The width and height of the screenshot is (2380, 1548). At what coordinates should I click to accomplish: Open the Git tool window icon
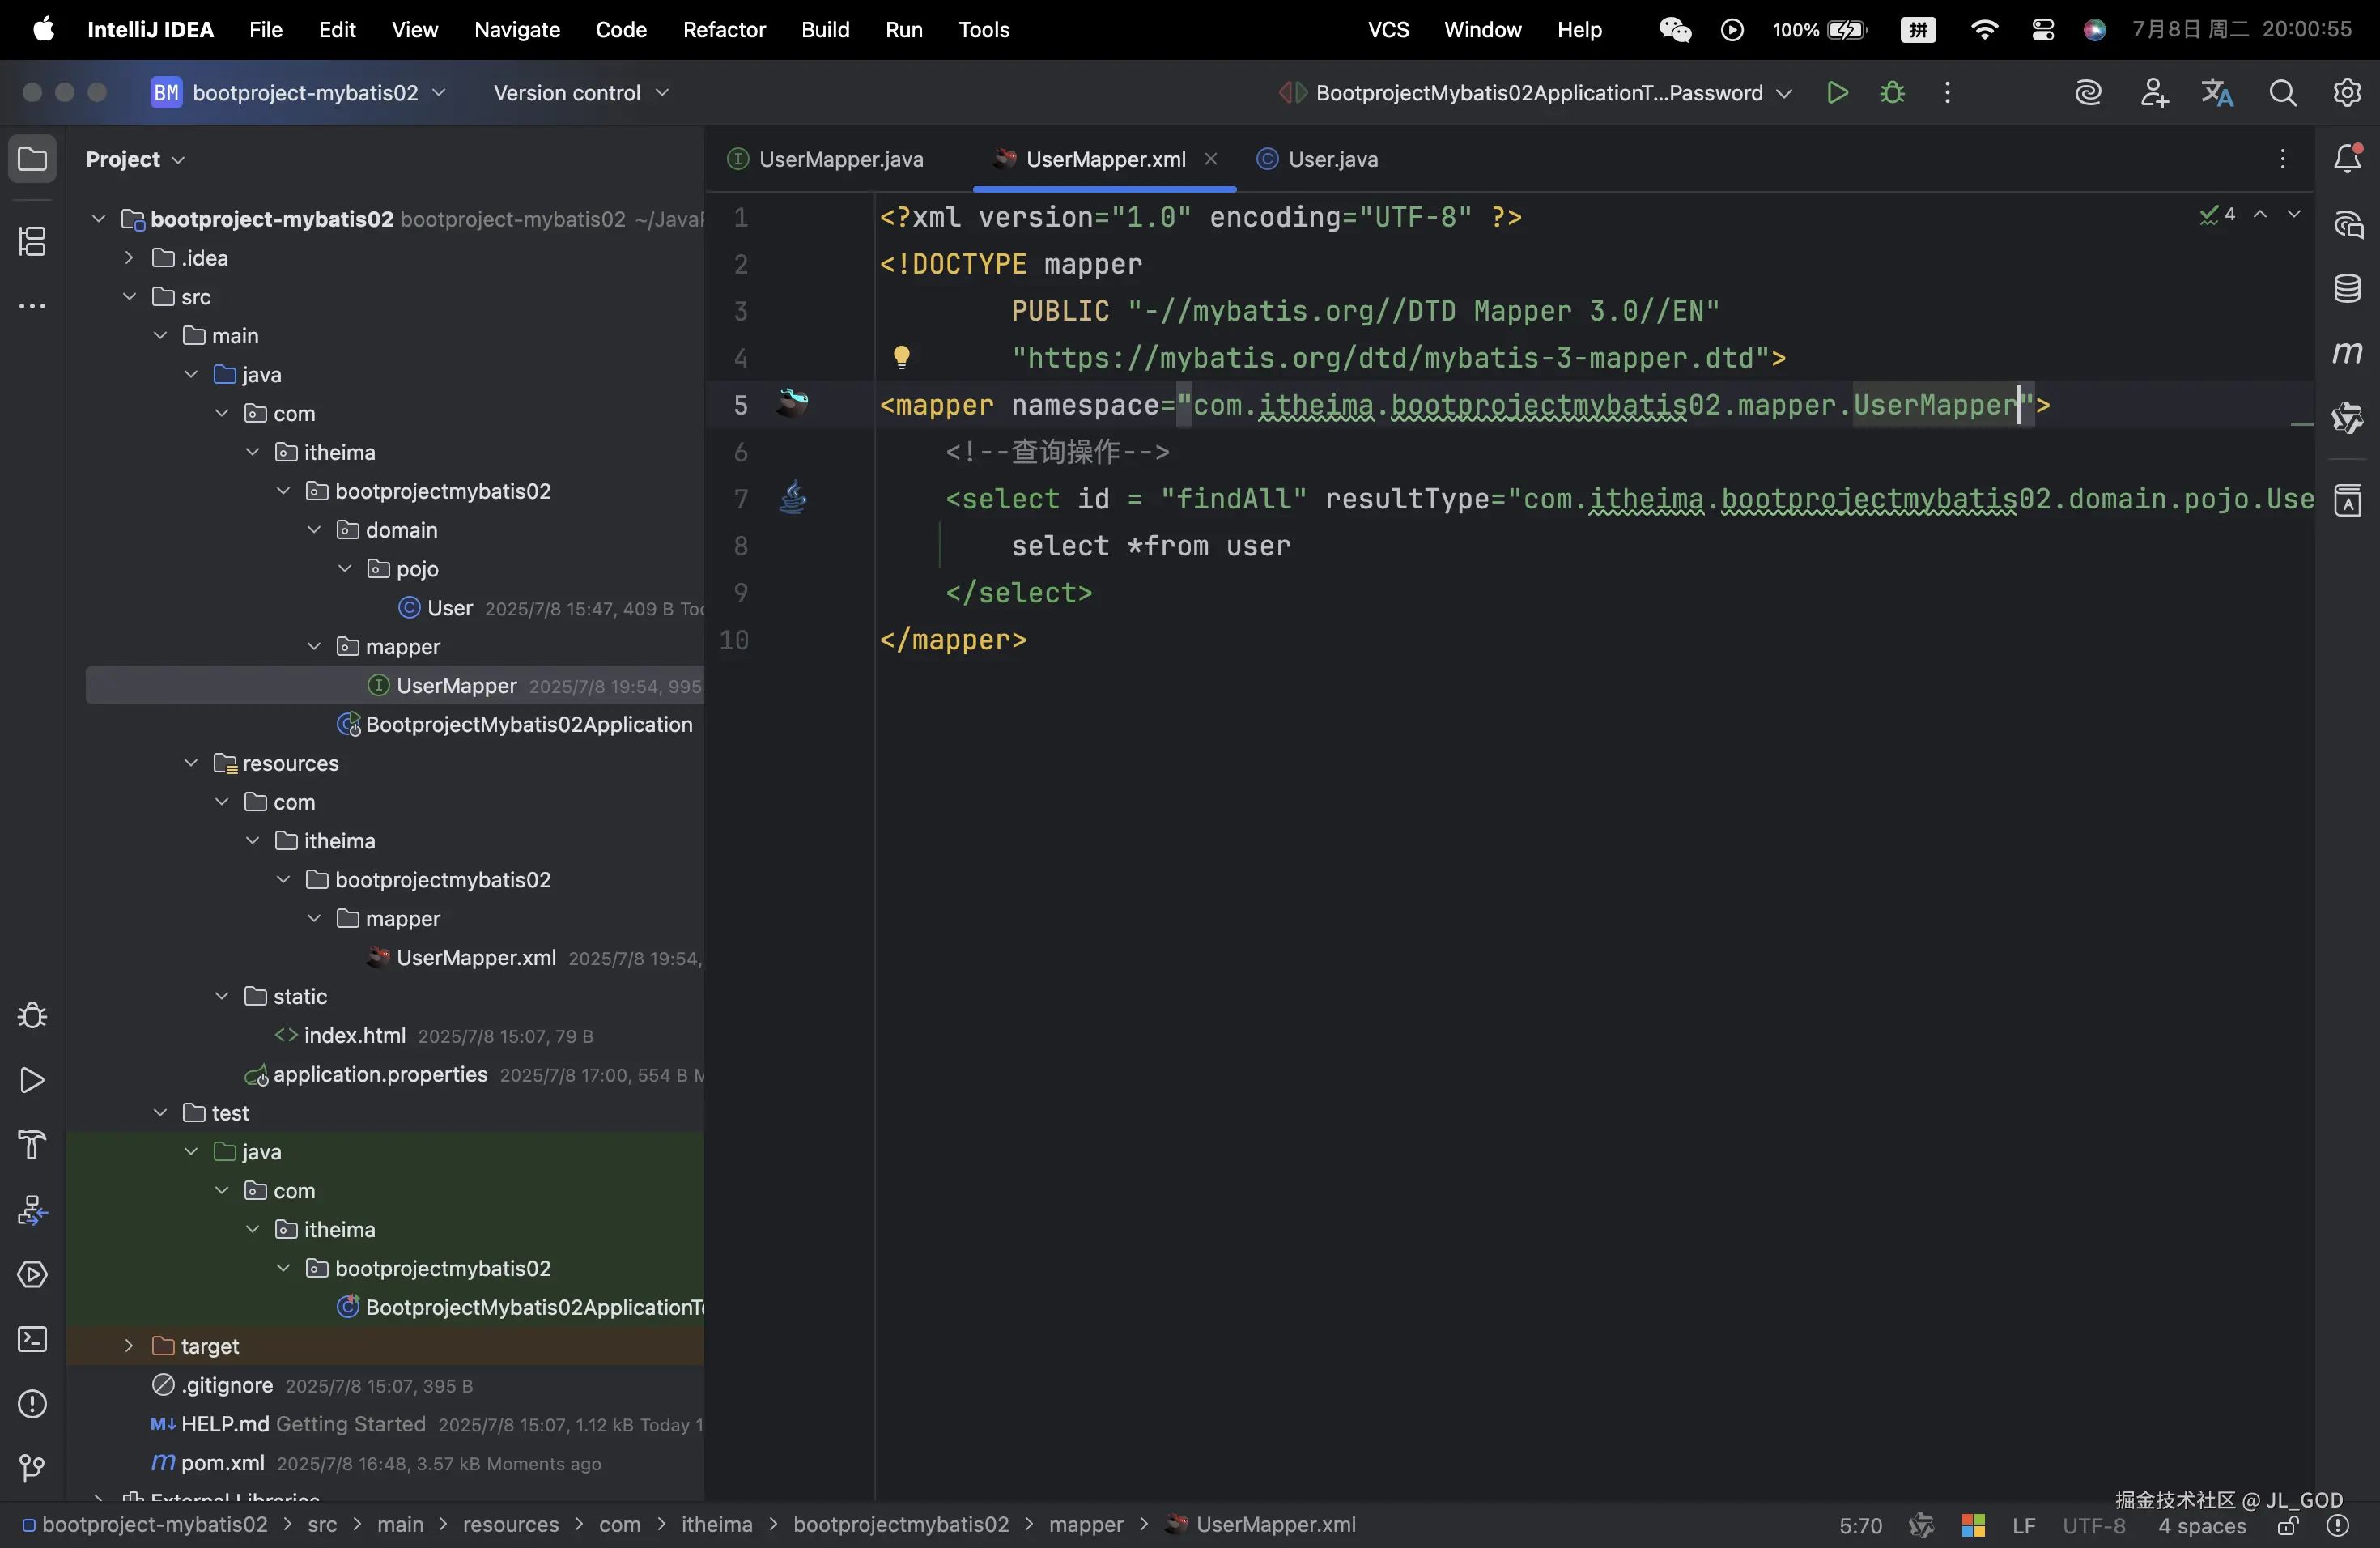[32, 1467]
